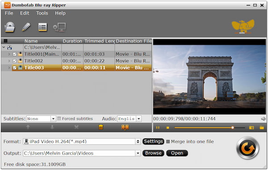Click the Browse button

pos(153,153)
